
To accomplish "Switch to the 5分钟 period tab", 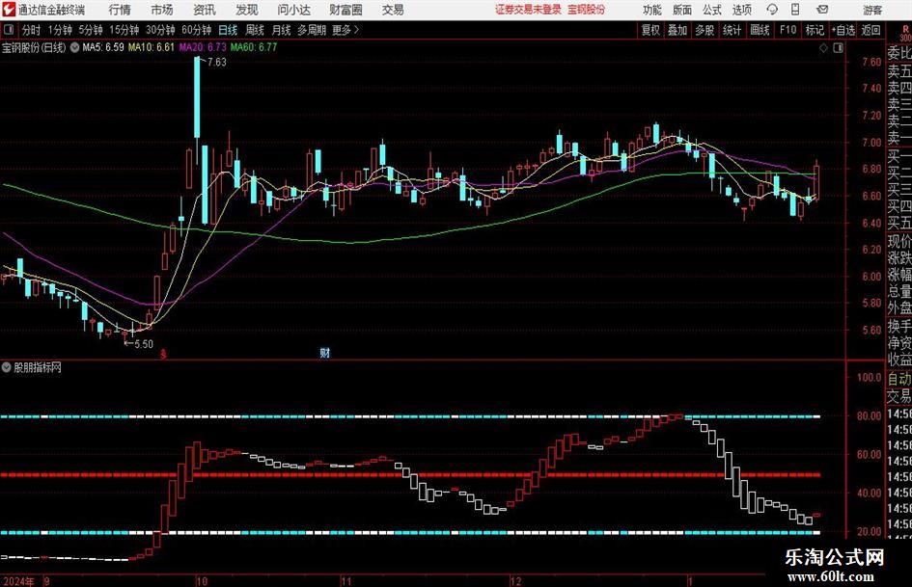I will tap(90, 30).
